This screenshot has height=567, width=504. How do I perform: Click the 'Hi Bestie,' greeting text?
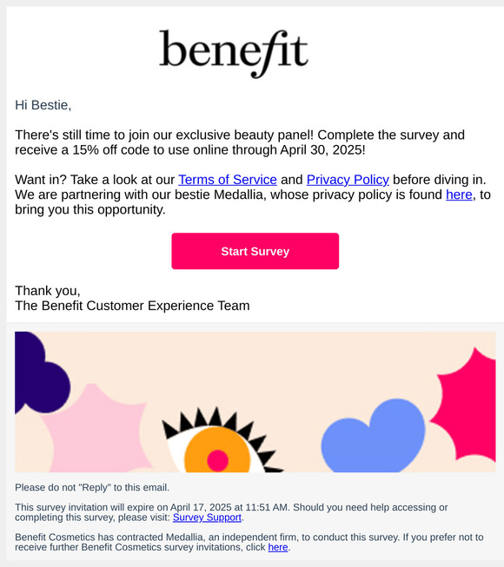click(43, 105)
